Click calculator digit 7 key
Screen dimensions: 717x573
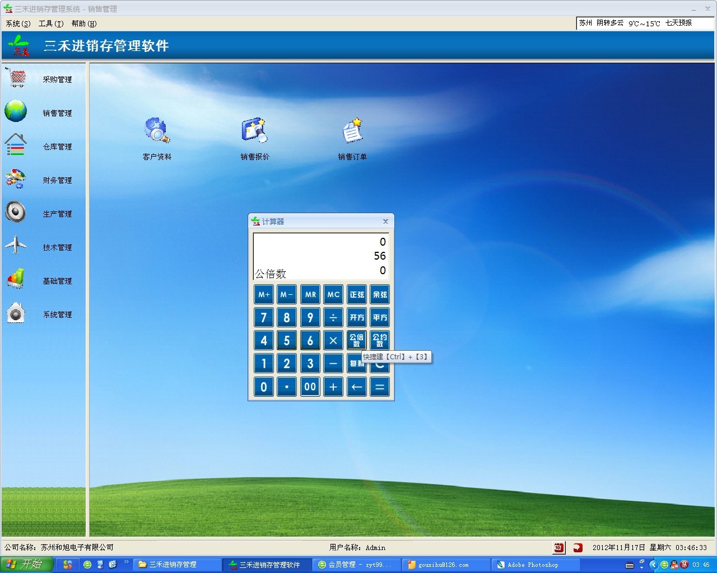264,317
